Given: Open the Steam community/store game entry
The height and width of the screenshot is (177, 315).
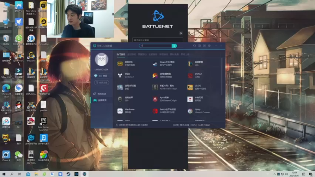Looking at the screenshot, I should [163, 64].
